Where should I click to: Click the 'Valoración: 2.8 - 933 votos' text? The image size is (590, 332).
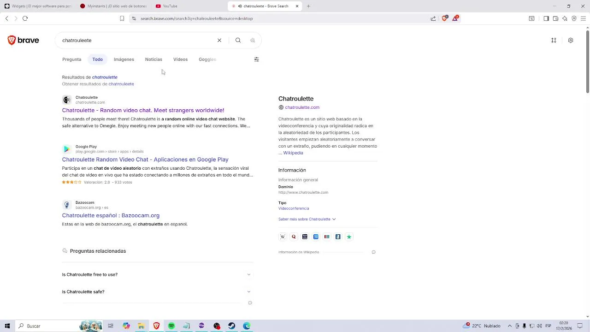tap(108, 182)
